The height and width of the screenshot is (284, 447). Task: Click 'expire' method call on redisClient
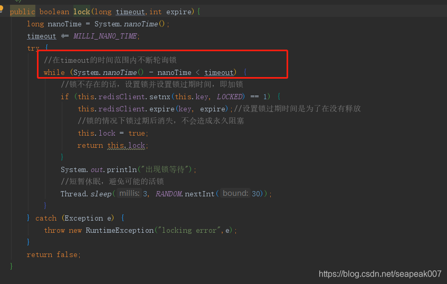(162, 109)
